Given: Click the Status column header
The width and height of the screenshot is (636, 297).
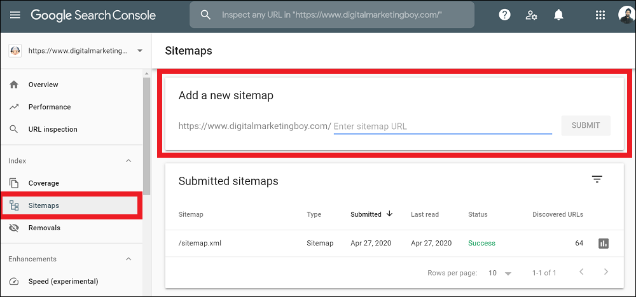Looking at the screenshot, I should point(478,214).
